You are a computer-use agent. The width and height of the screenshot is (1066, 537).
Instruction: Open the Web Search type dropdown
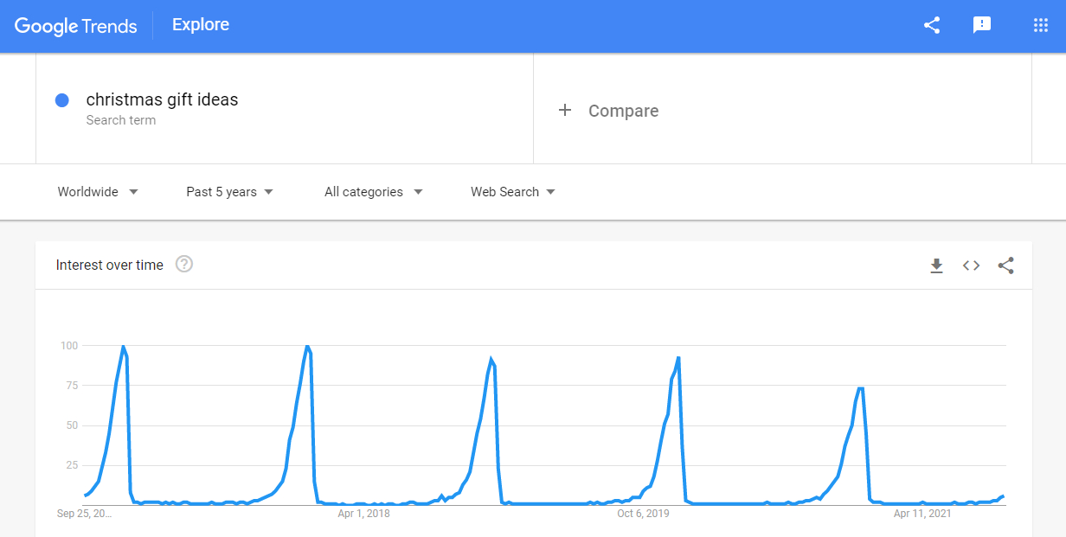pyautogui.click(x=512, y=192)
